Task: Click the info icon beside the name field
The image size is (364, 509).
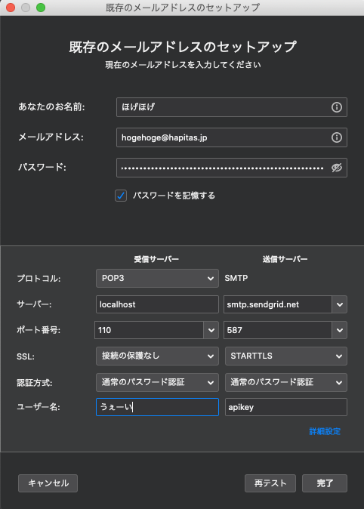Action: pos(336,107)
